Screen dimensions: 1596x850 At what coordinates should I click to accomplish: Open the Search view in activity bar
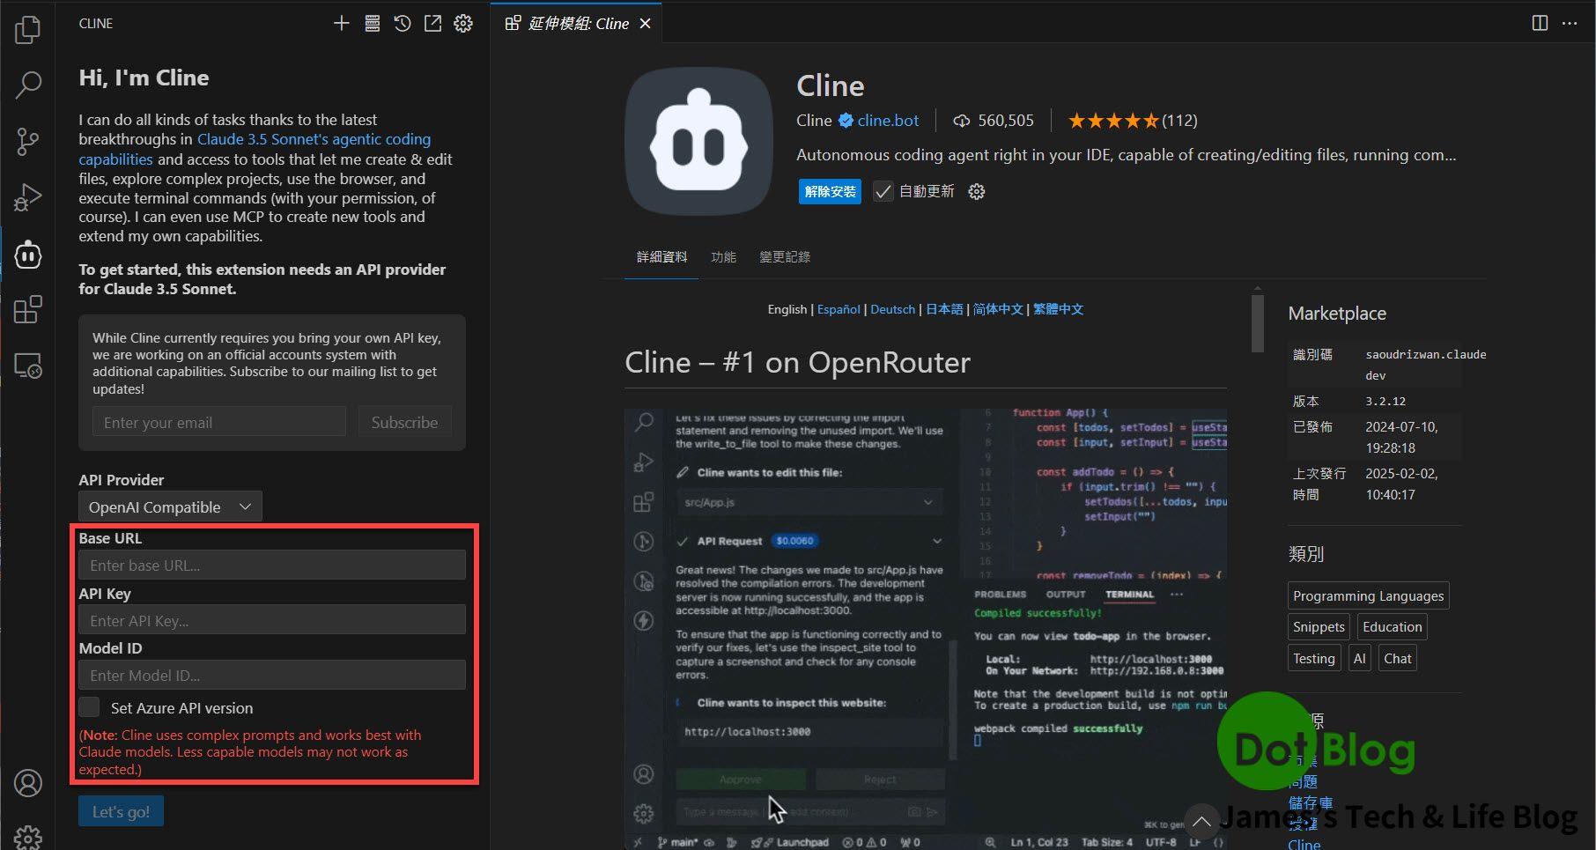tap(27, 85)
